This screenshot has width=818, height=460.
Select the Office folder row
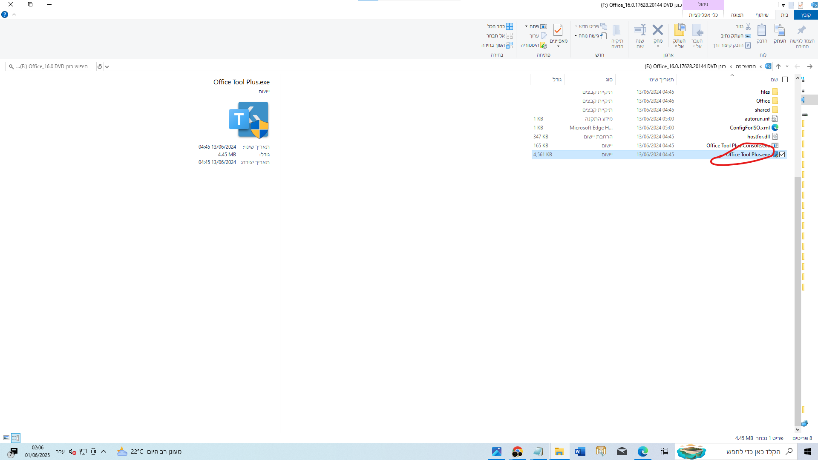(x=659, y=101)
